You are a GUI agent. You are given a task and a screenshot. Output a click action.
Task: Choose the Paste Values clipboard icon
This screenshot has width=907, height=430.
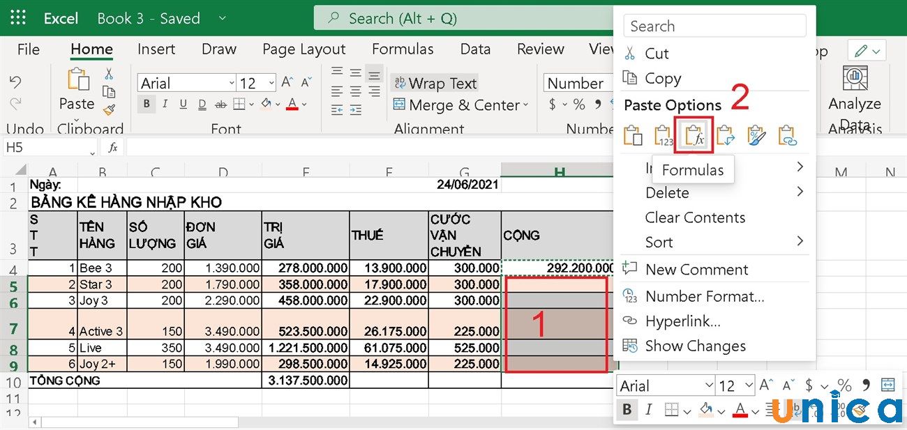[663, 135]
